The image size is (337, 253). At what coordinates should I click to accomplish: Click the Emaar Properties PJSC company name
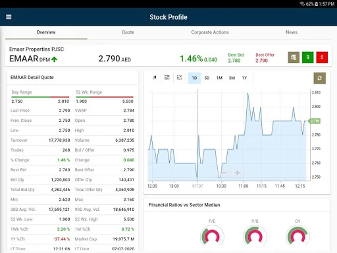click(36, 49)
